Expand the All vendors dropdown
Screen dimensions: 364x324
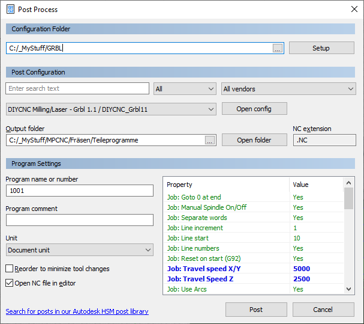pyautogui.click(x=288, y=89)
